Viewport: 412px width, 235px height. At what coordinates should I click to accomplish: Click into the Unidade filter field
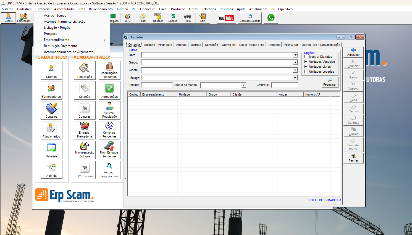tap(157, 85)
